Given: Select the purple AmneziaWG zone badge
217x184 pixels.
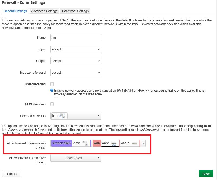Looking at the screenshot, I should click(x=61, y=143).
